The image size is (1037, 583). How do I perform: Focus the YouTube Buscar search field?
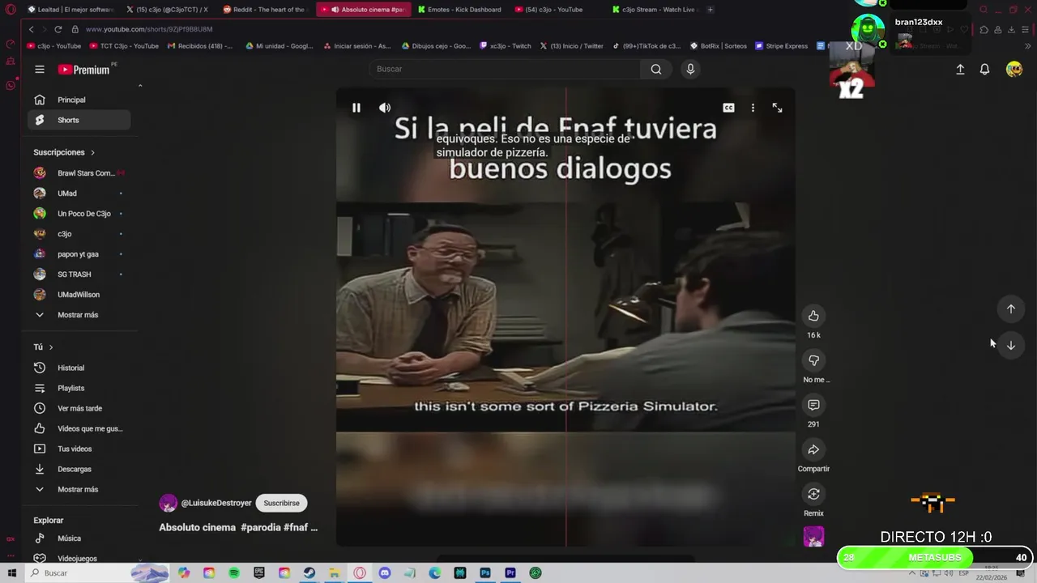pyautogui.click(x=506, y=69)
